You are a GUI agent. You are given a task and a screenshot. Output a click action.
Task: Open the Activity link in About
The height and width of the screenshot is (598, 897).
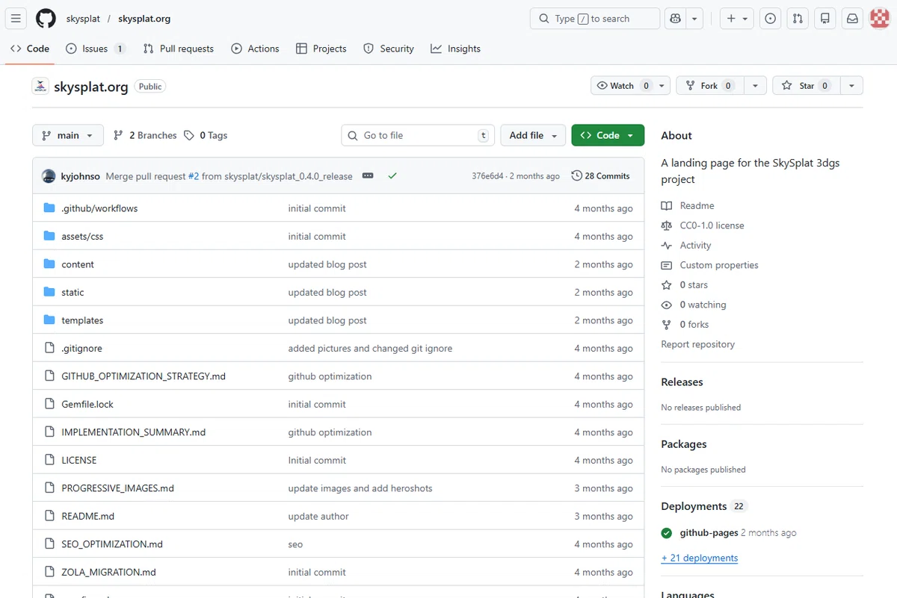[x=695, y=245]
